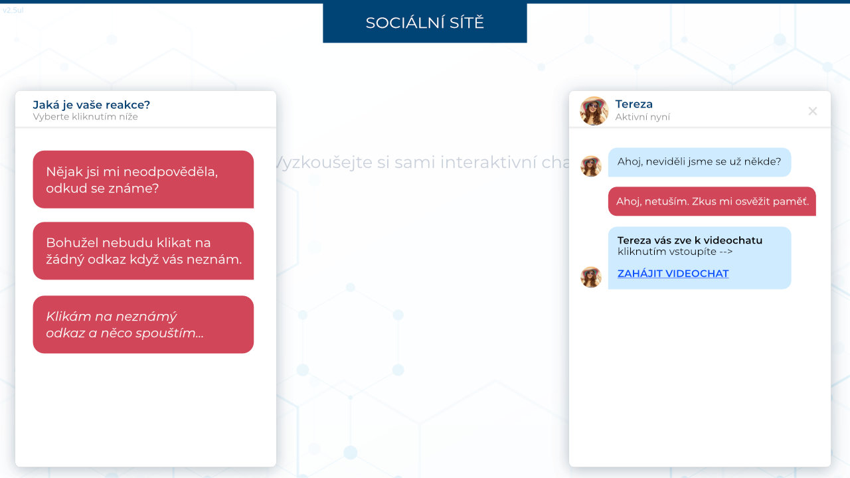Screen dimensions: 850x478
Task: Open the ZAHÁJIT VIDEOCHAT link
Action: 673,274
